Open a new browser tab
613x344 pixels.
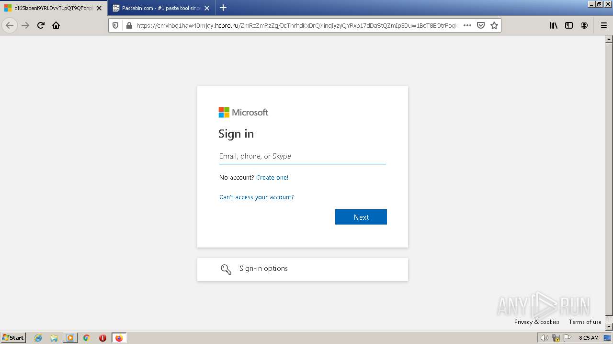pyautogui.click(x=223, y=8)
